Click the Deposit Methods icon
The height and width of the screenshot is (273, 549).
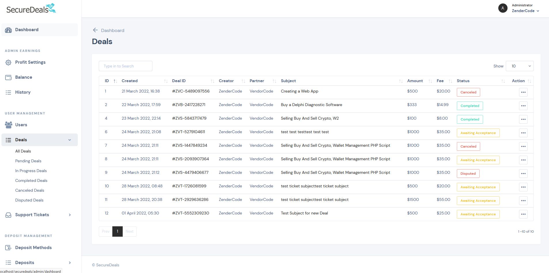[8, 248]
